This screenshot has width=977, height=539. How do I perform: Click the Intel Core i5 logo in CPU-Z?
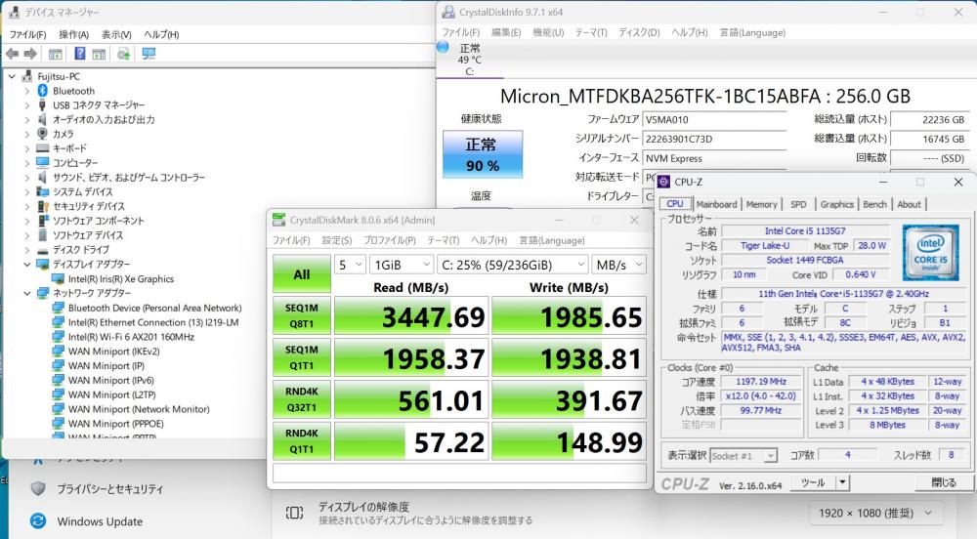coord(930,252)
